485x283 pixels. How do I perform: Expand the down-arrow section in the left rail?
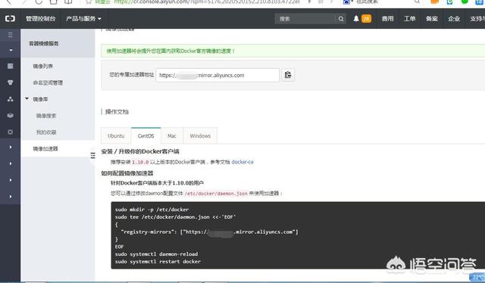click(11, 50)
